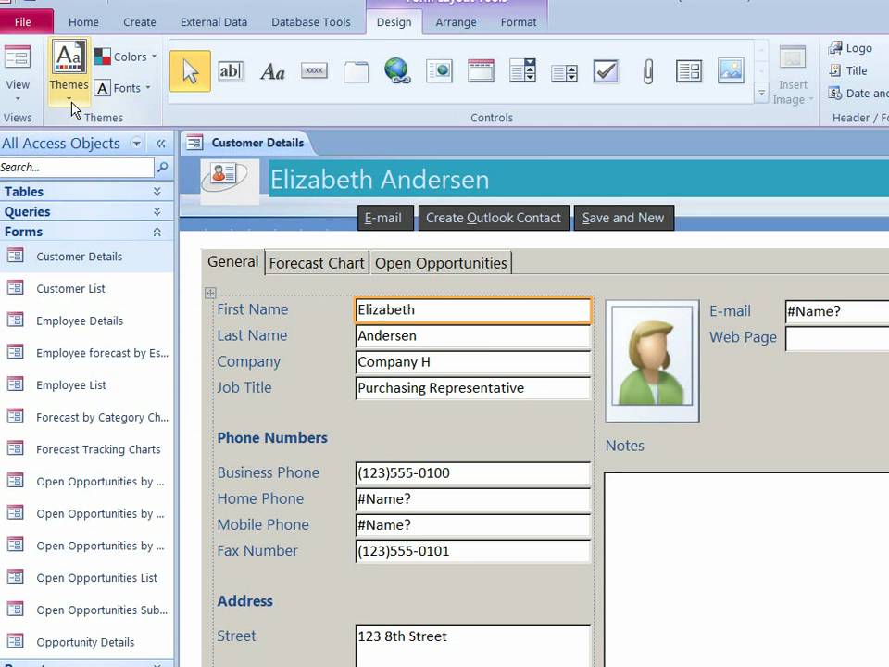Open the Forecast Chart form tab
Image resolution: width=889 pixels, height=667 pixels.
tap(317, 263)
